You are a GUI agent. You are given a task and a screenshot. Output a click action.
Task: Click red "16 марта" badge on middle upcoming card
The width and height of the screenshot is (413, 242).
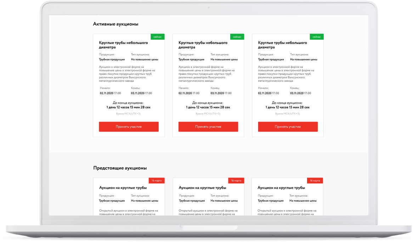[x=236, y=181]
